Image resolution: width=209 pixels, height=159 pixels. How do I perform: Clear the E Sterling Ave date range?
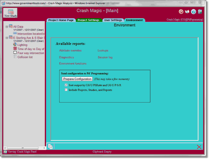[x=40, y=41]
